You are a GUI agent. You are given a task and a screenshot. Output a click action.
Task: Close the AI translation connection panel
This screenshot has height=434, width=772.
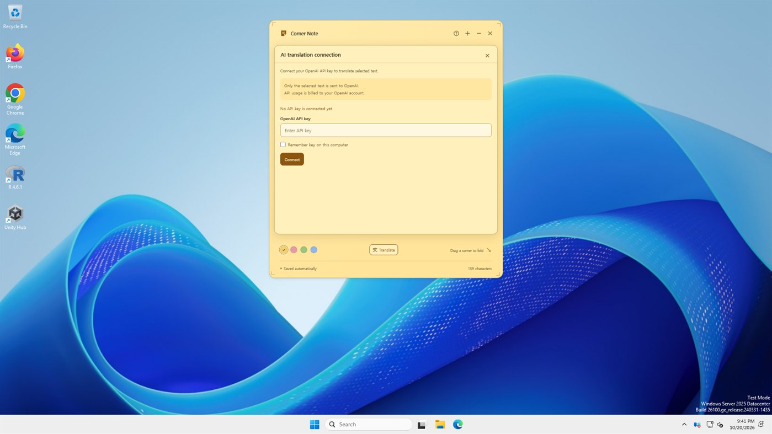[x=487, y=56]
